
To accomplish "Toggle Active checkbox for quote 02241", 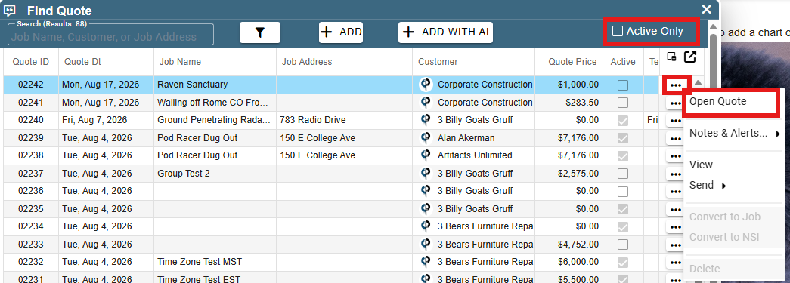I will (623, 103).
